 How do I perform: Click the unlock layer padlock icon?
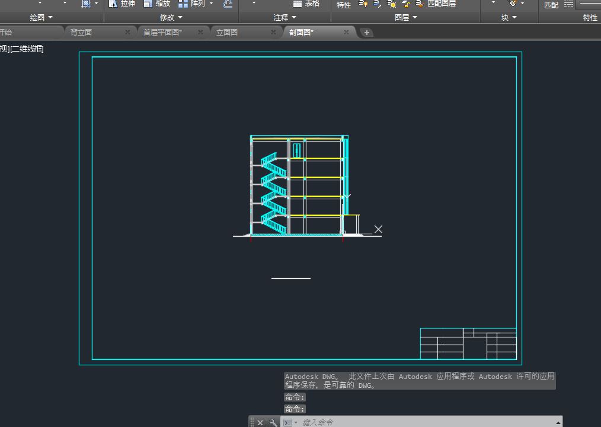(x=406, y=4)
